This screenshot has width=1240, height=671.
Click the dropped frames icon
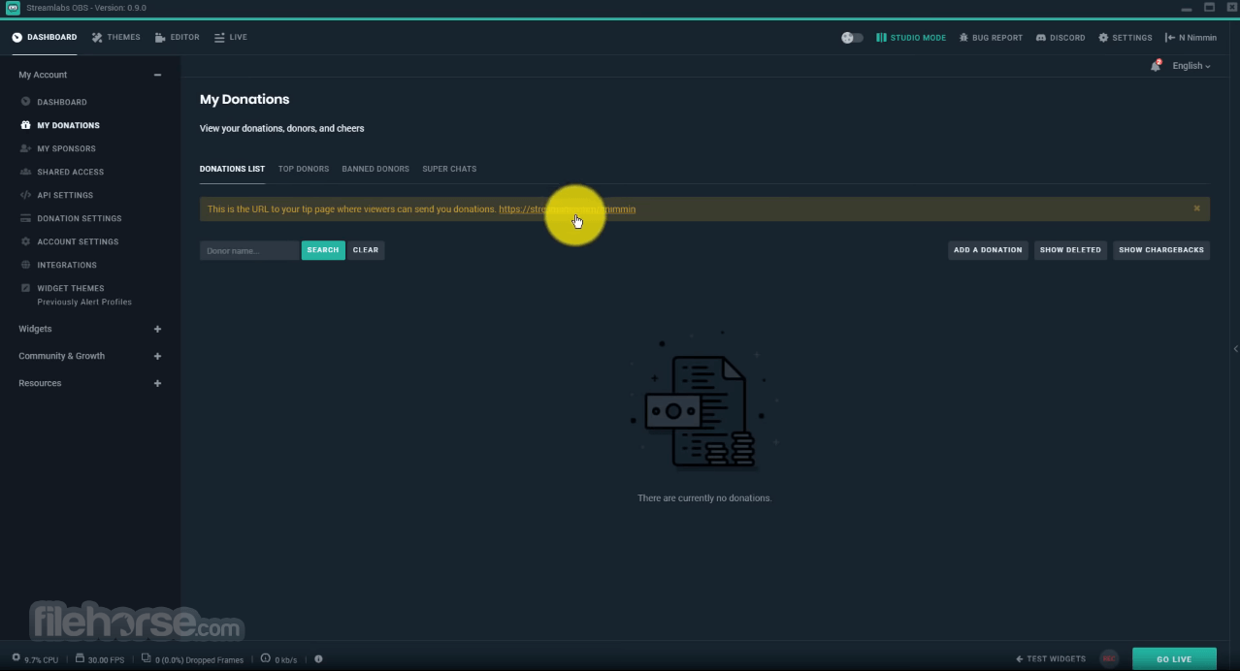click(146, 658)
